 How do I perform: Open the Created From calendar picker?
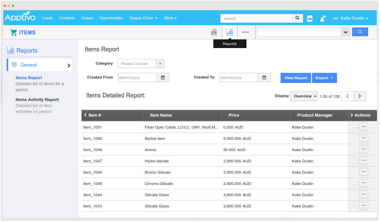(163, 78)
